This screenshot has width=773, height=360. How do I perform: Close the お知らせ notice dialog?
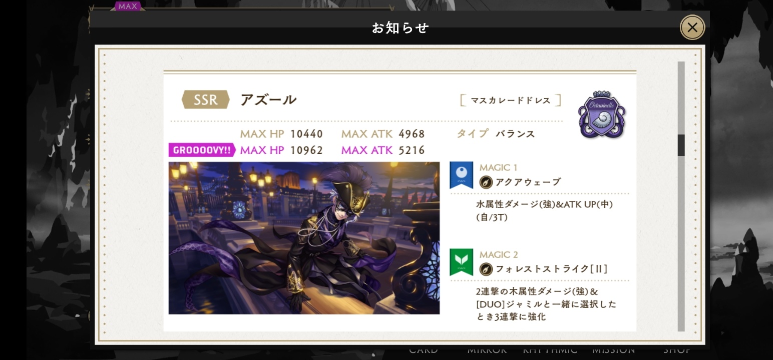[692, 27]
